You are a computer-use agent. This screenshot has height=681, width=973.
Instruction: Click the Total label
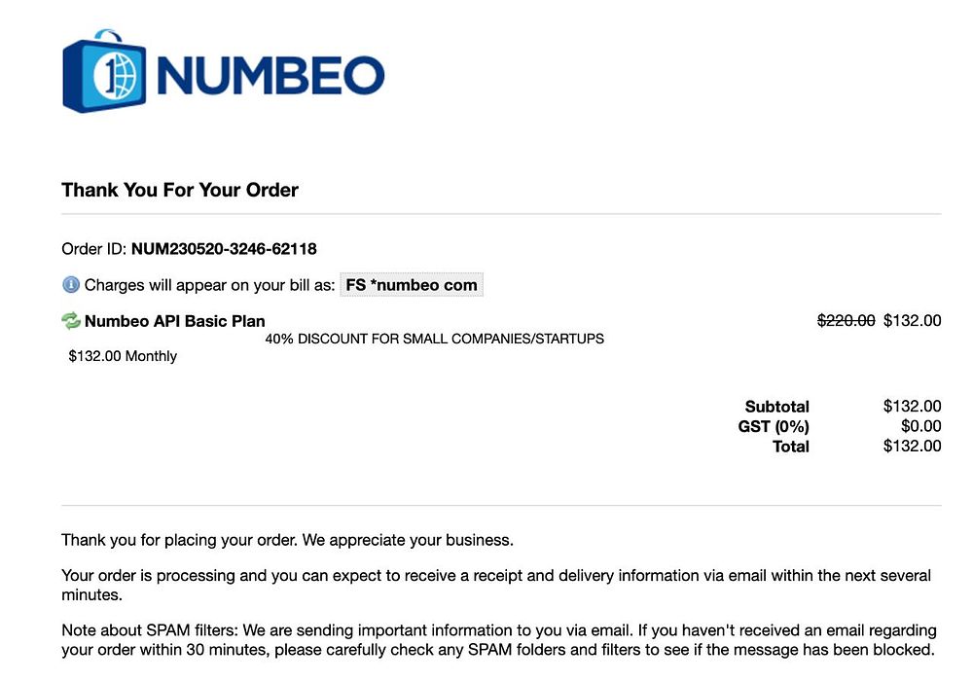(x=790, y=446)
